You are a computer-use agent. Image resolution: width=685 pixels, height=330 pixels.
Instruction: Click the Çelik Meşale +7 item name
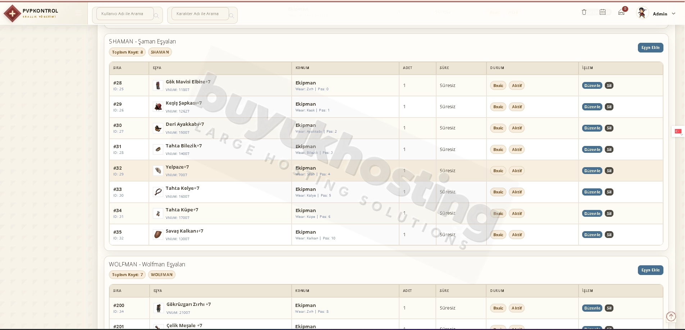pyautogui.click(x=184, y=325)
